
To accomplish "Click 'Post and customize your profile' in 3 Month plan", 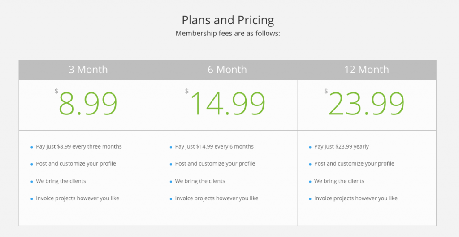I will pyautogui.click(x=76, y=164).
